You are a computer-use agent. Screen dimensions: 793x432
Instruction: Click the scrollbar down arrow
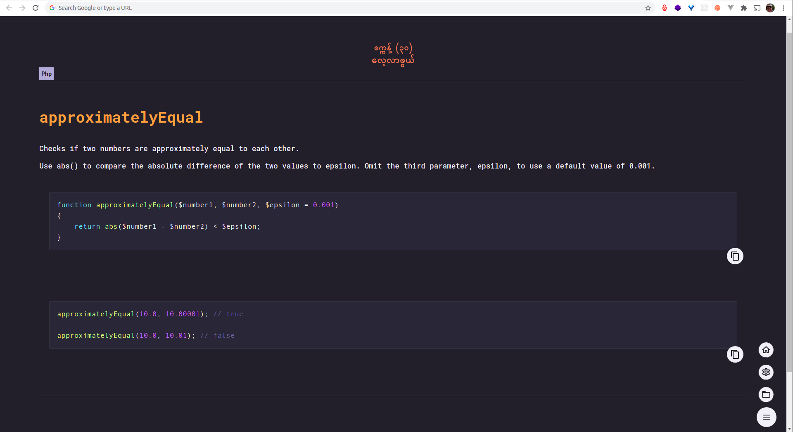[x=790, y=429]
